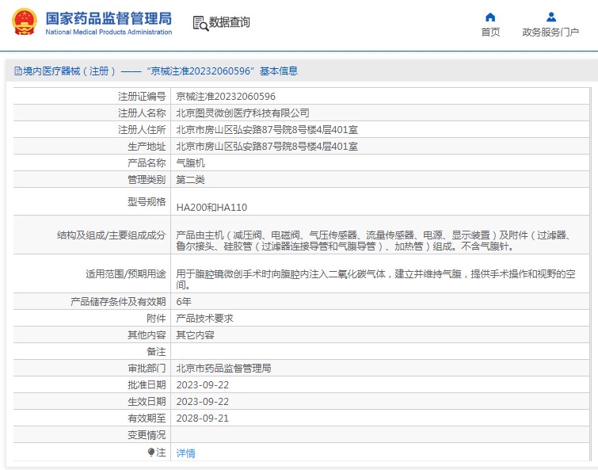Open the 政务服务门户 person icon
598x470 pixels.
[x=551, y=17]
